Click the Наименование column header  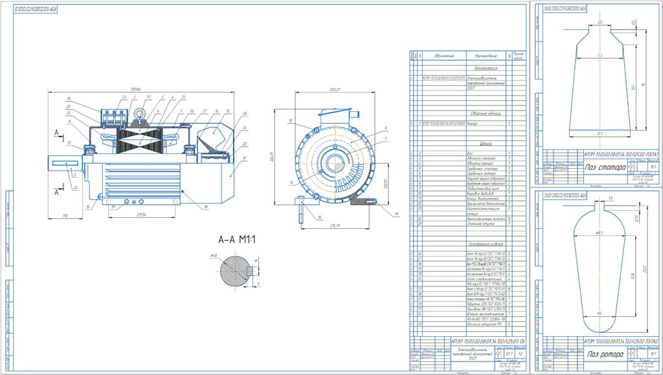[486, 56]
